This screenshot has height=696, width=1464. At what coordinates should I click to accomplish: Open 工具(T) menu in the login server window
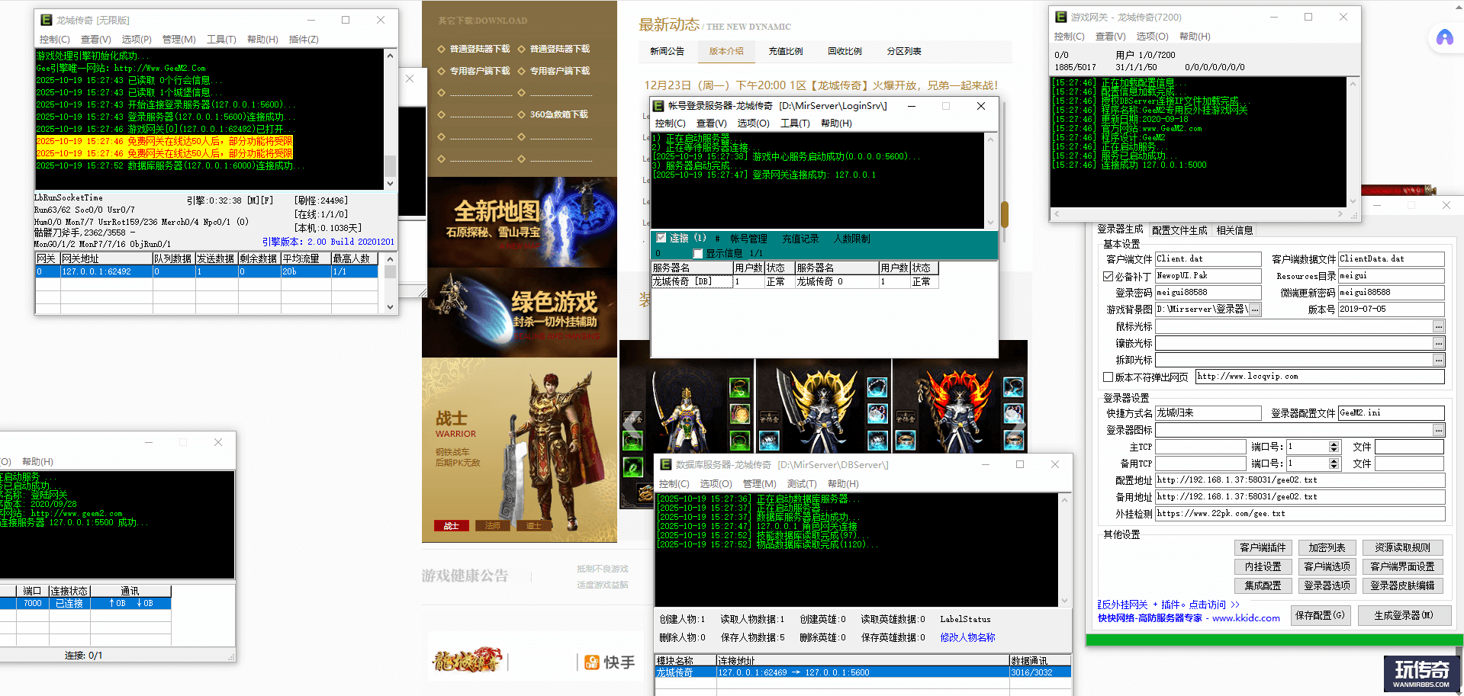(795, 123)
